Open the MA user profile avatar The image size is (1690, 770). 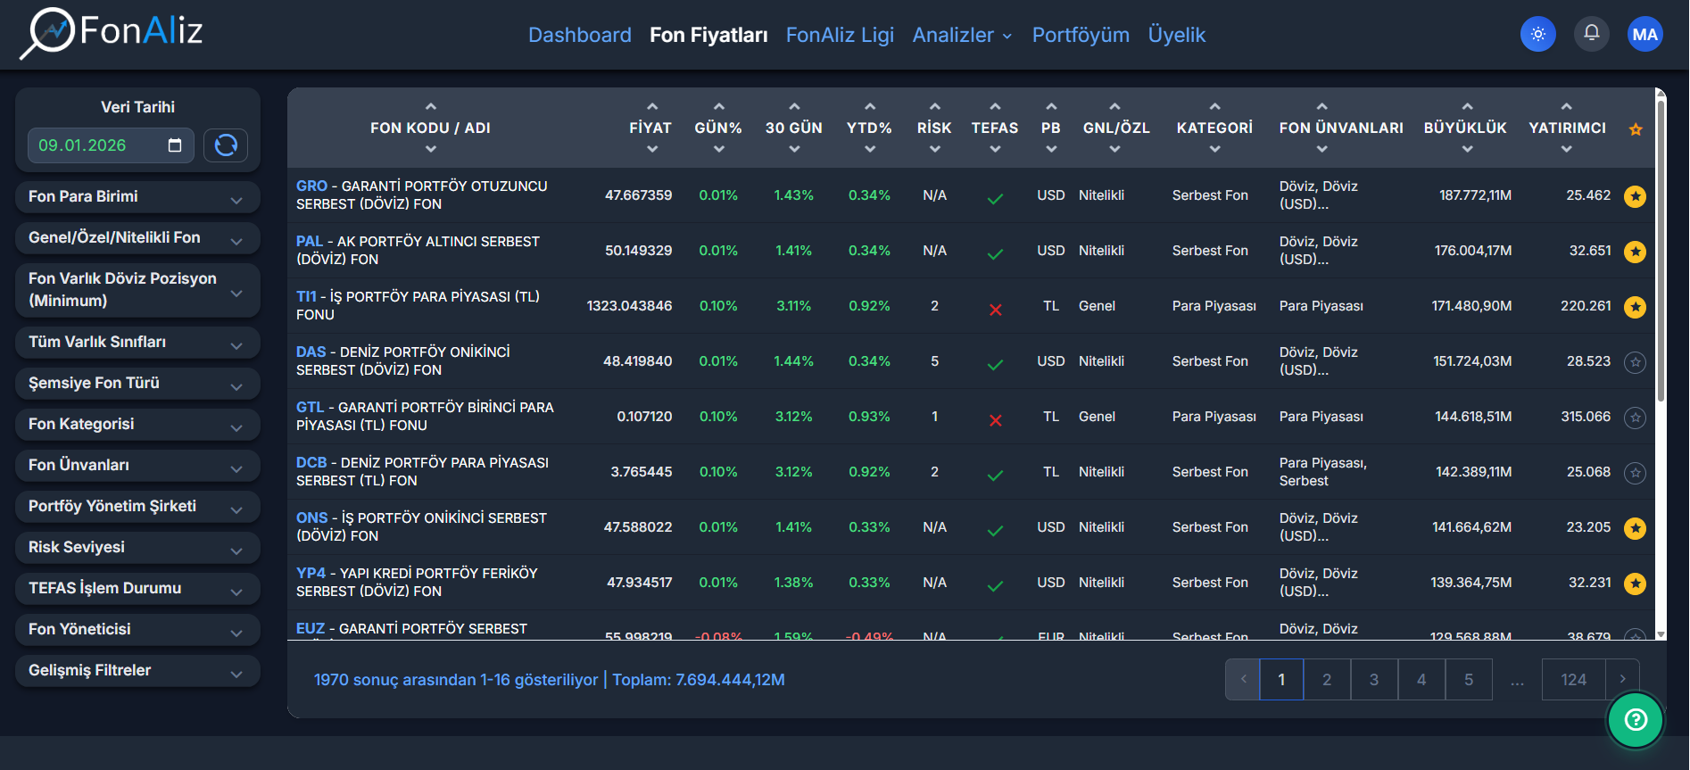(1645, 35)
